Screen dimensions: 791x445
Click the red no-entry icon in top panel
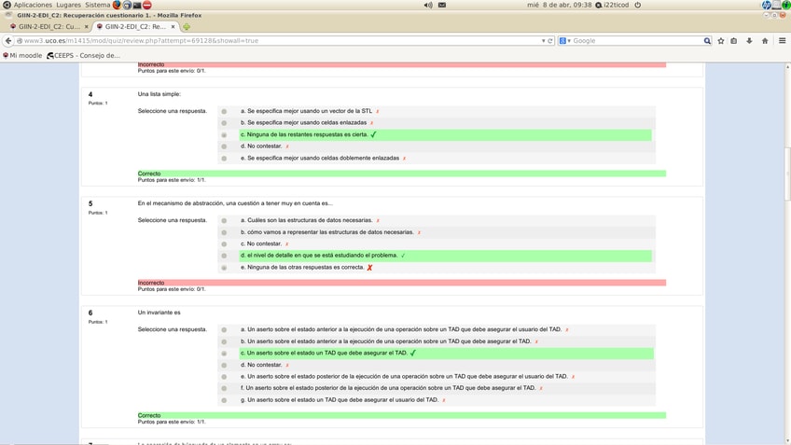pyautogui.click(x=146, y=5)
